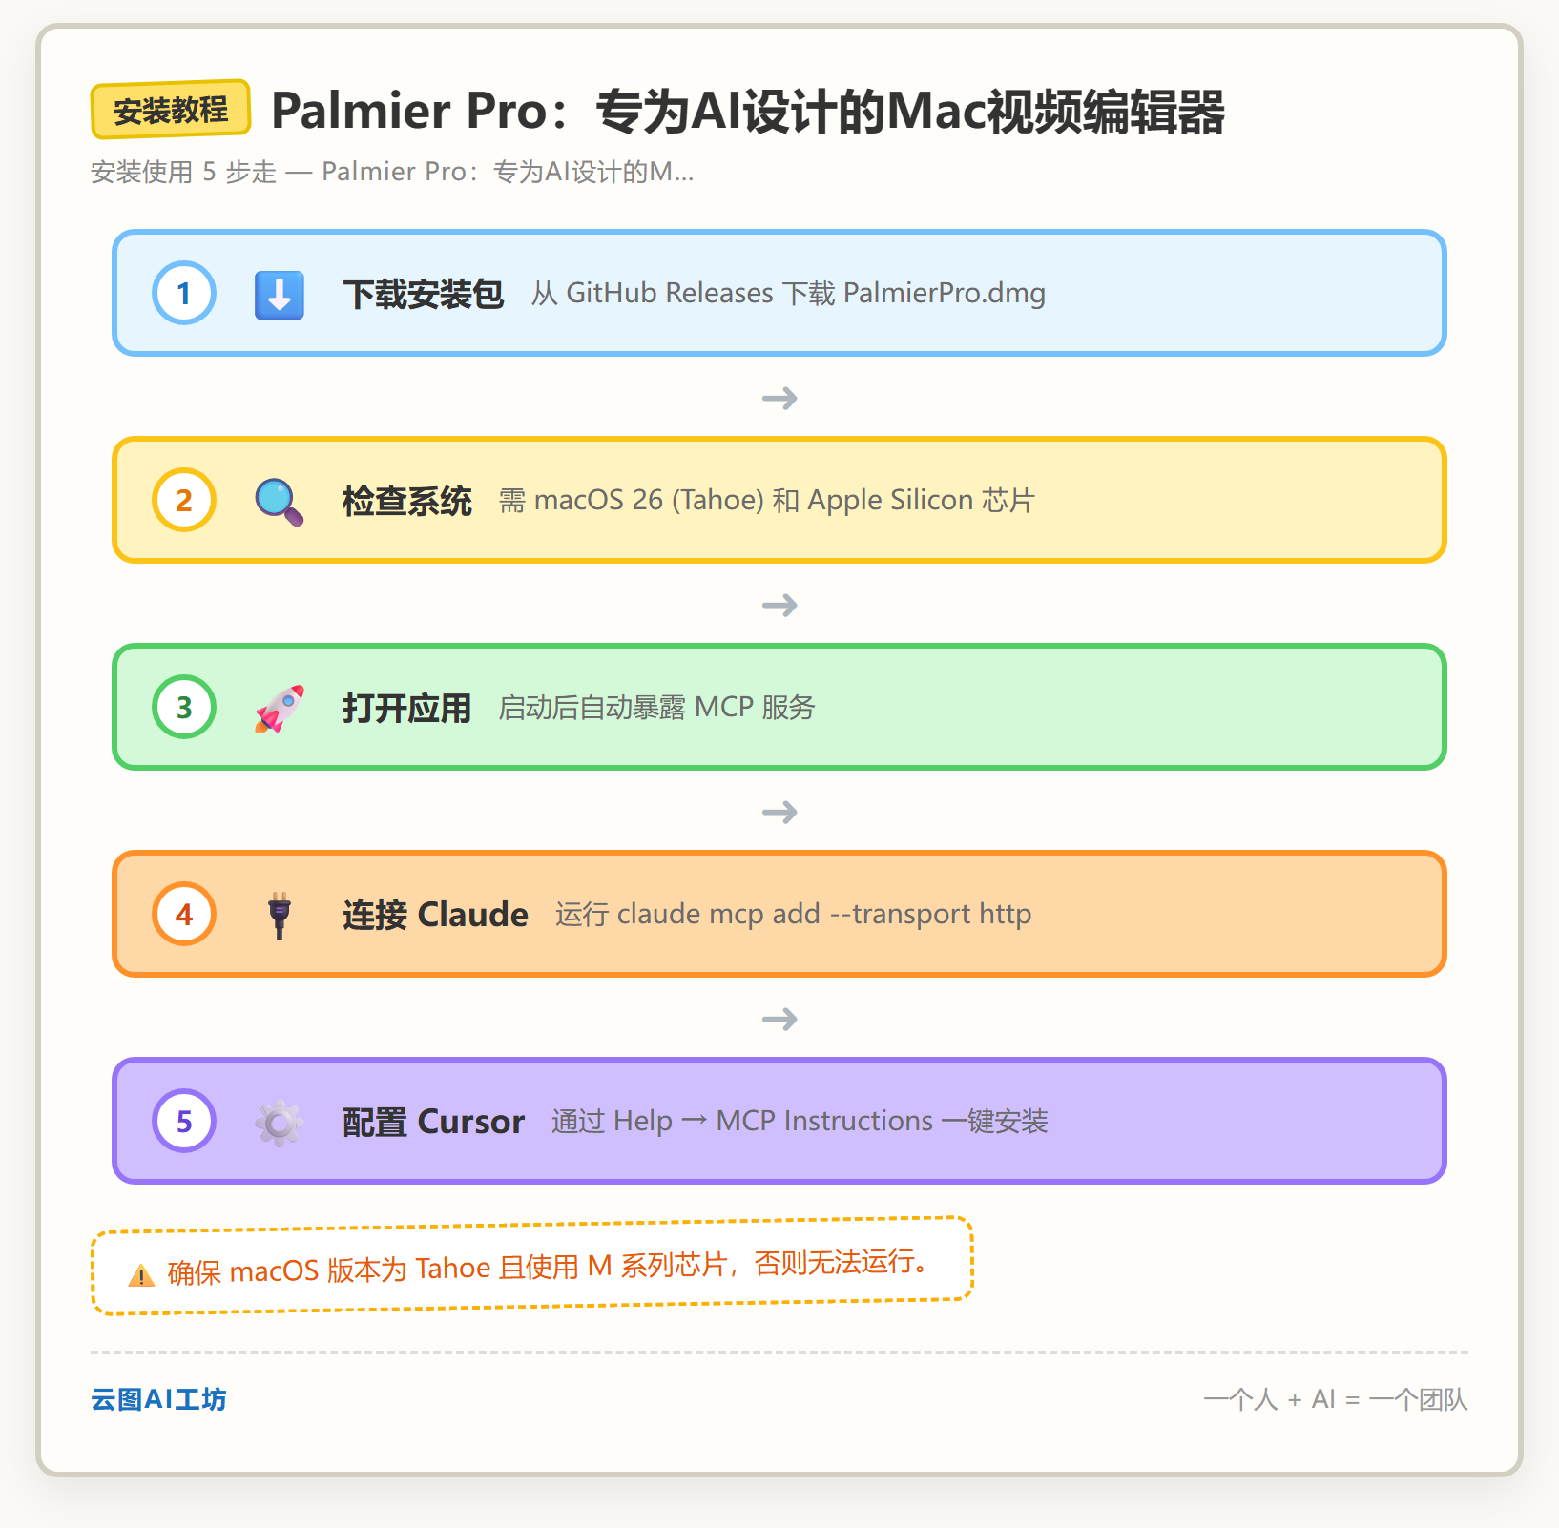Image resolution: width=1559 pixels, height=1528 pixels.
Task: Click the electric plug icon
Action: [x=280, y=916]
